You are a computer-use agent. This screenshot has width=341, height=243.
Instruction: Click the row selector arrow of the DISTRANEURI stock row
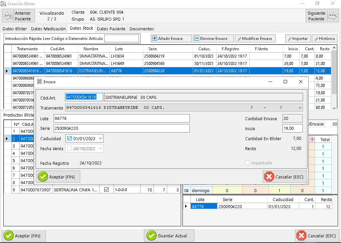click(7, 71)
